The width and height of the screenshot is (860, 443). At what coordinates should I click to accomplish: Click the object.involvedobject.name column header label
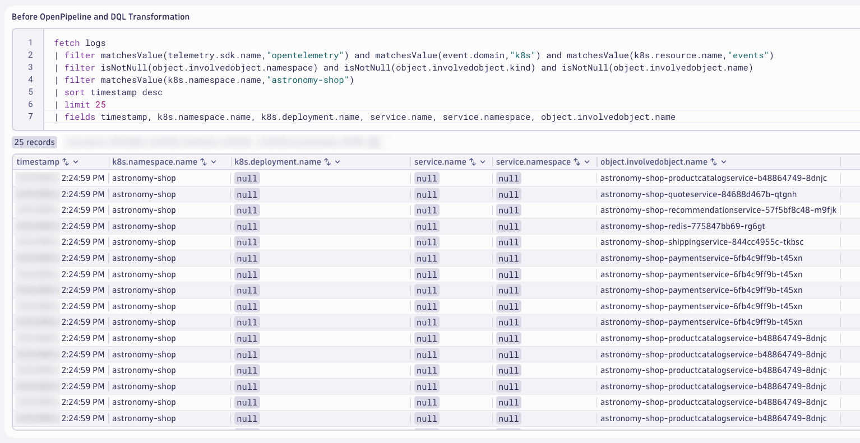tap(654, 162)
